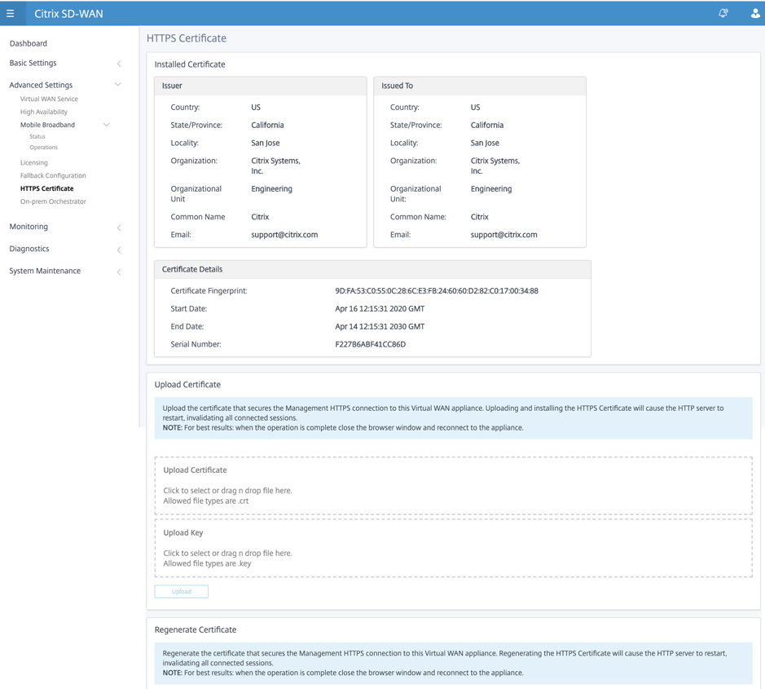The width and height of the screenshot is (765, 689).
Task: Open On-prem Orchestrator page
Action: (53, 201)
